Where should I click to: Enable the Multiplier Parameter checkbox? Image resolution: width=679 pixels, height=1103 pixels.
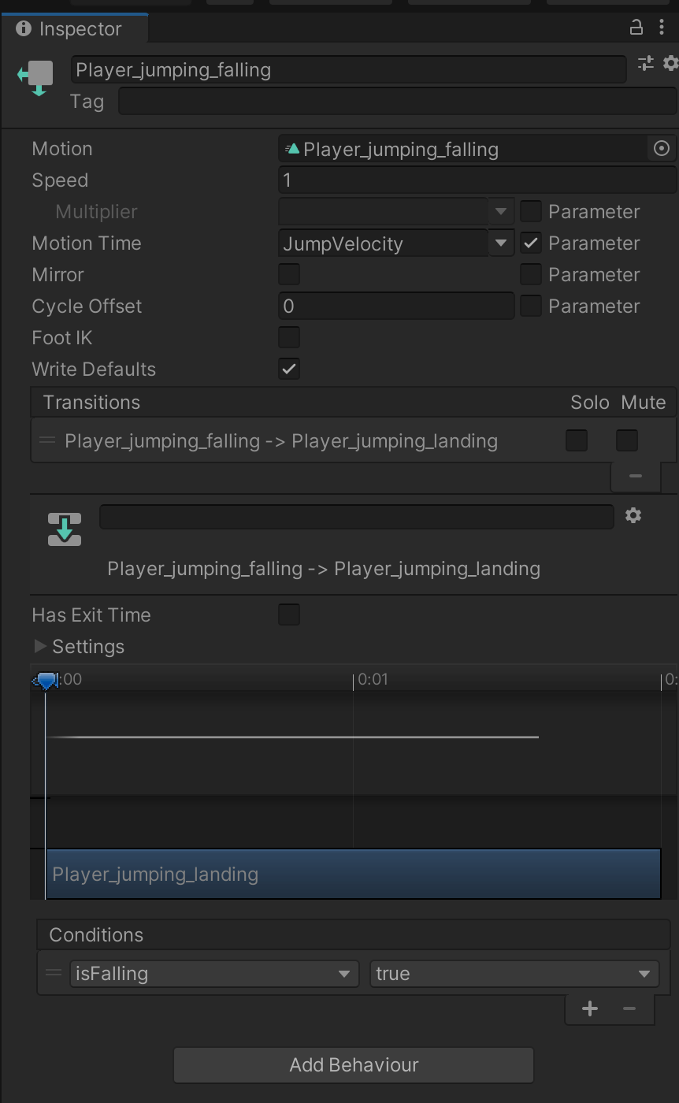point(531,211)
